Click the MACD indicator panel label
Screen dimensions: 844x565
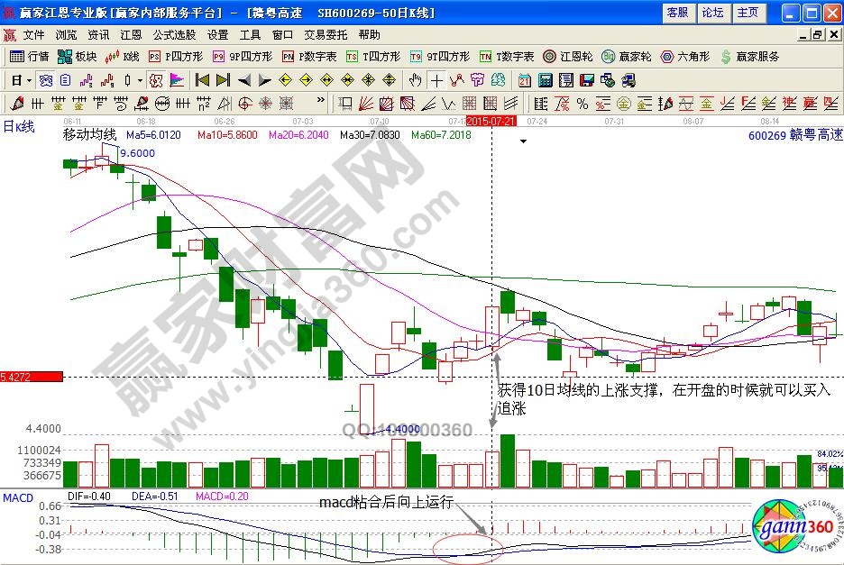[x=16, y=497]
